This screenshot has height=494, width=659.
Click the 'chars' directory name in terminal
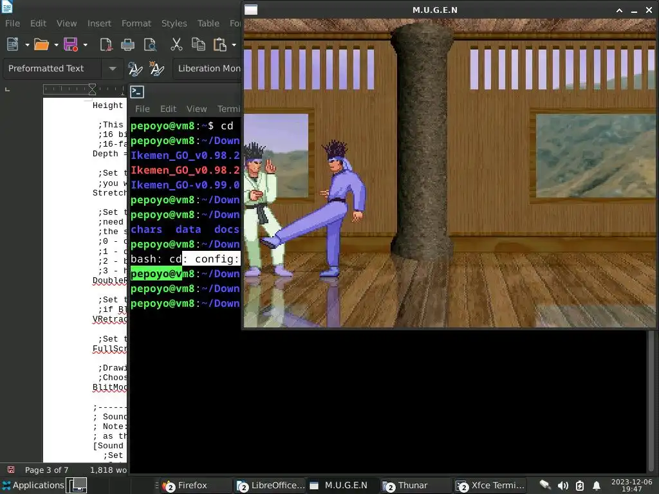point(146,230)
